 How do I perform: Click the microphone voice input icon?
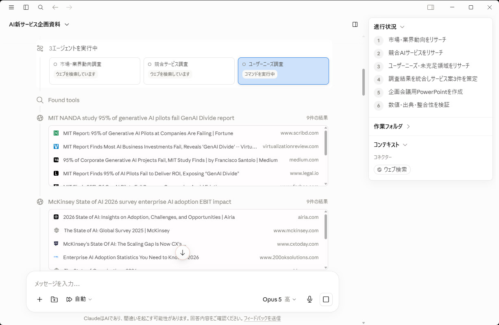click(x=309, y=299)
